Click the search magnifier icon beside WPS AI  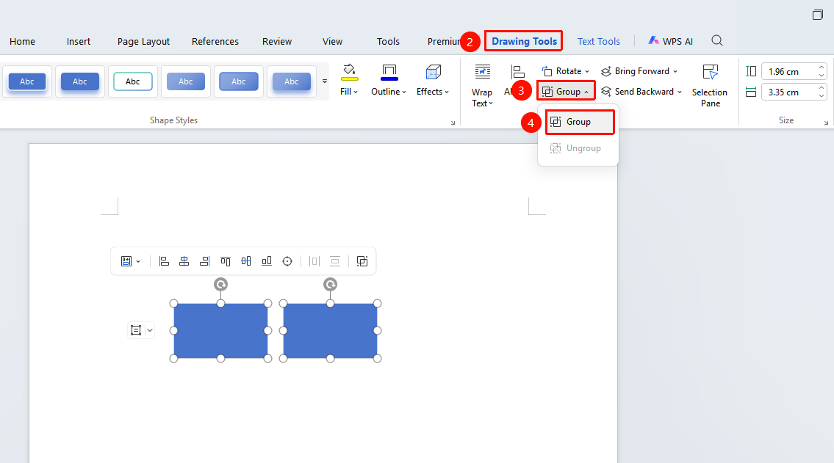click(717, 41)
